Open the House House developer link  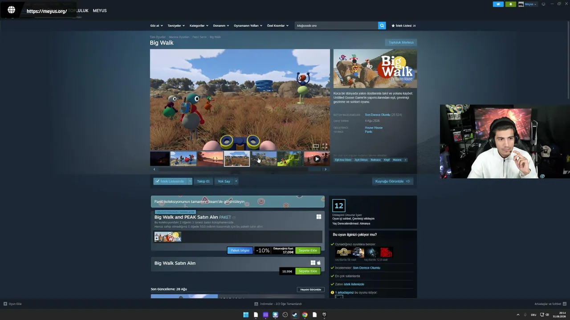(x=374, y=128)
